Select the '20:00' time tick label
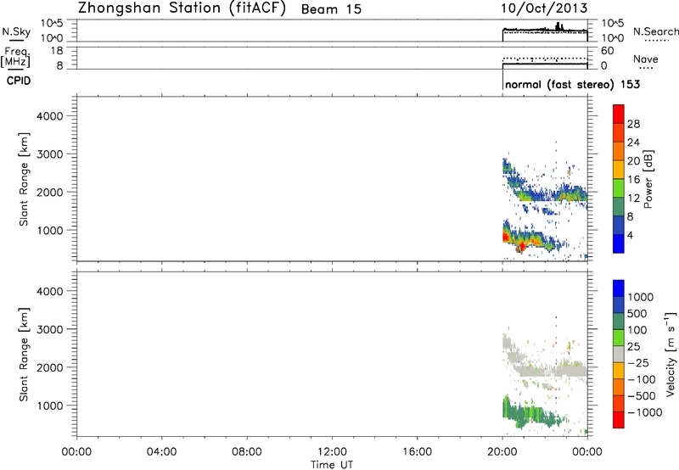 pos(502,452)
